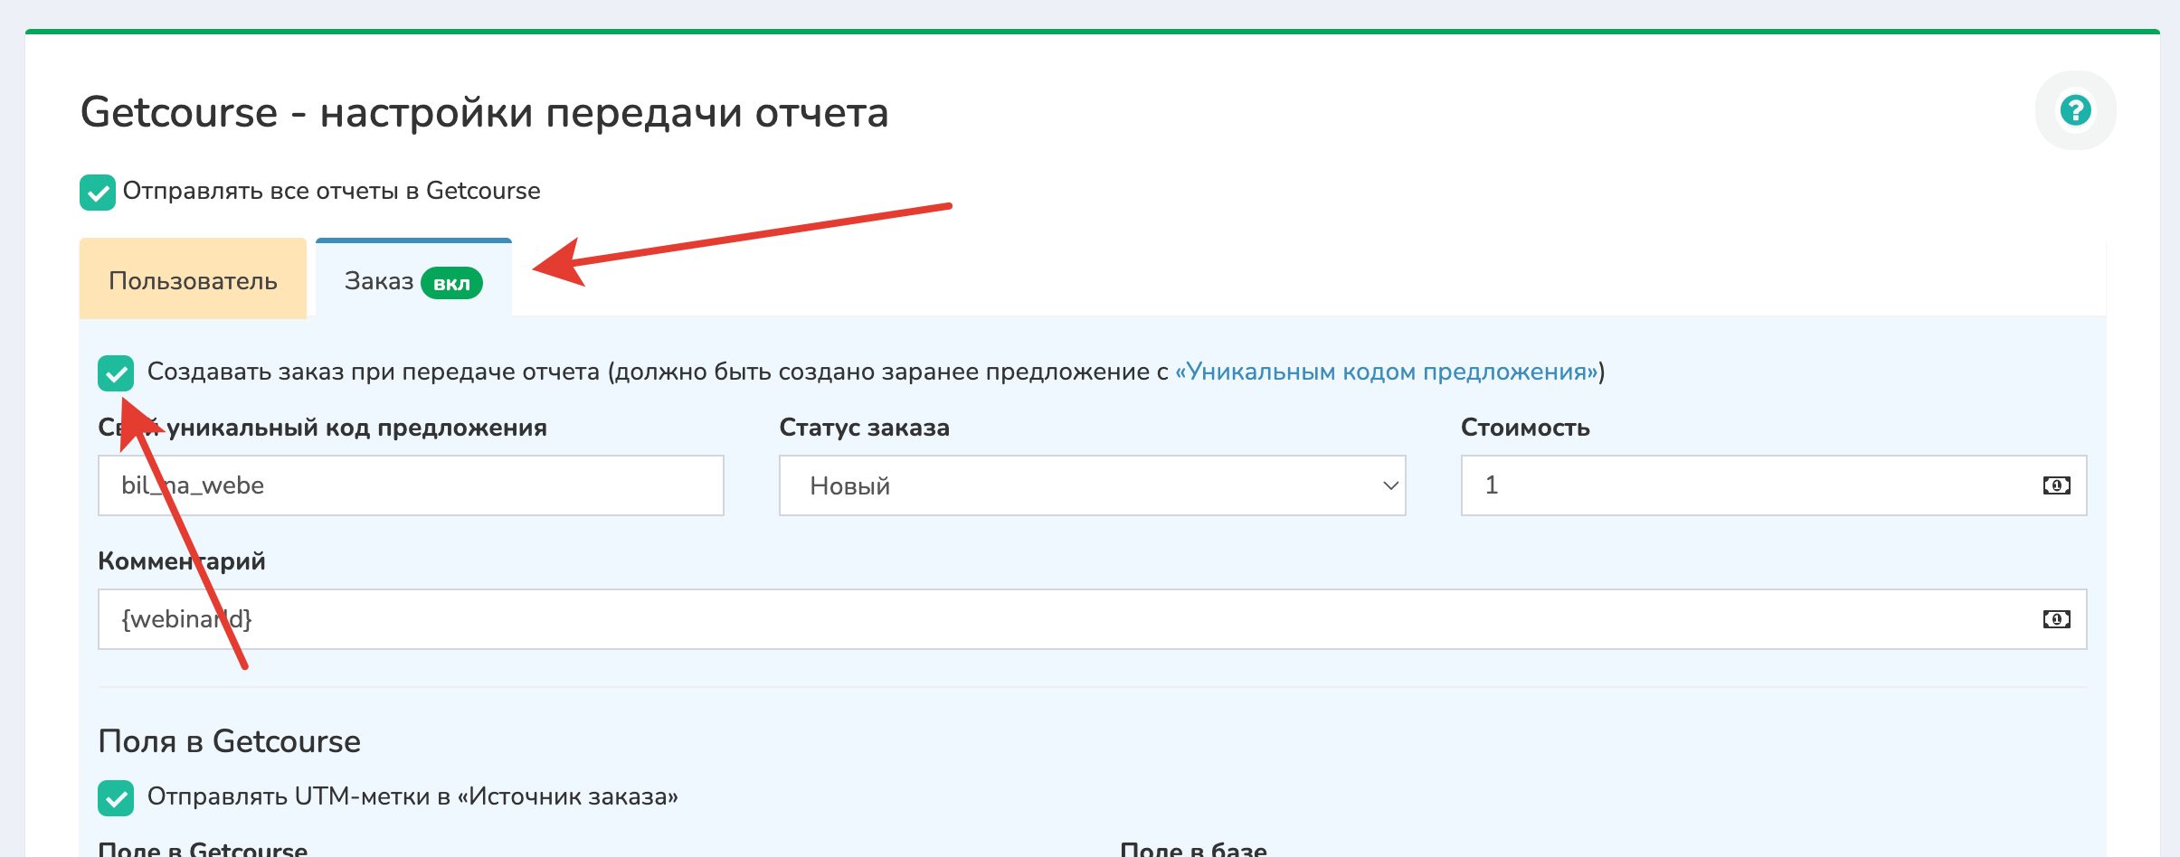Focus the unique offer code field 'bil_na_webe'
Viewport: 2180px width, 857px height.
pos(411,486)
